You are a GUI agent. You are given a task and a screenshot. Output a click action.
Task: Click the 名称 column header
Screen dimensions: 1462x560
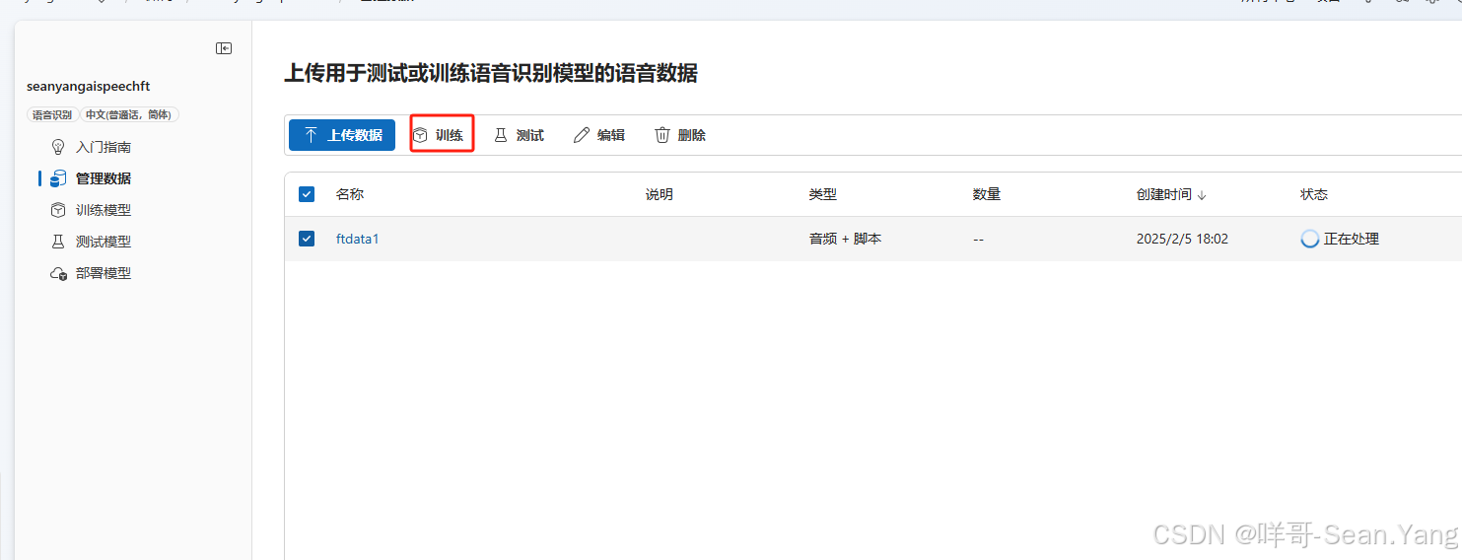pyautogui.click(x=350, y=194)
